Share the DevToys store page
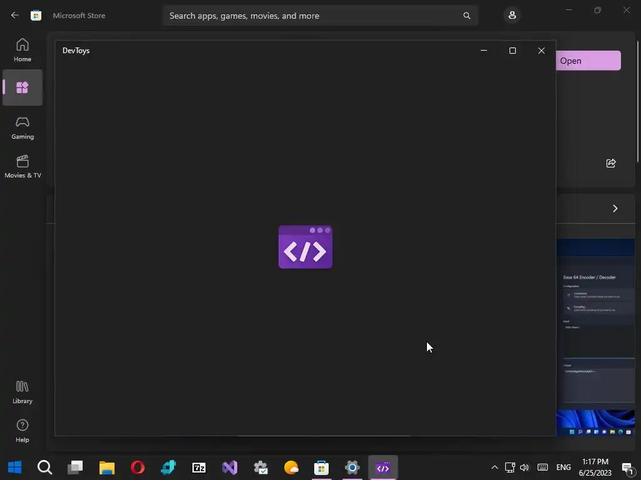This screenshot has height=480, width=641. [611, 163]
